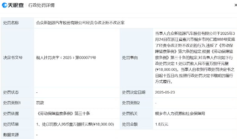Image resolution: width=237 pixels, height=139 pixels.
Task: Click case name 合众新能源汽车股份有限公司经责令改正拒不改正案
Action: pyautogui.click(x=80, y=23)
